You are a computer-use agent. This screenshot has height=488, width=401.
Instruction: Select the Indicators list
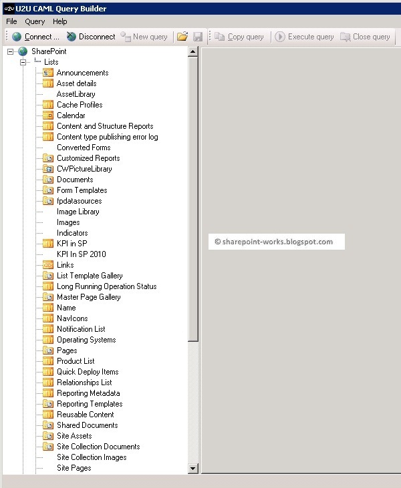[72, 233]
